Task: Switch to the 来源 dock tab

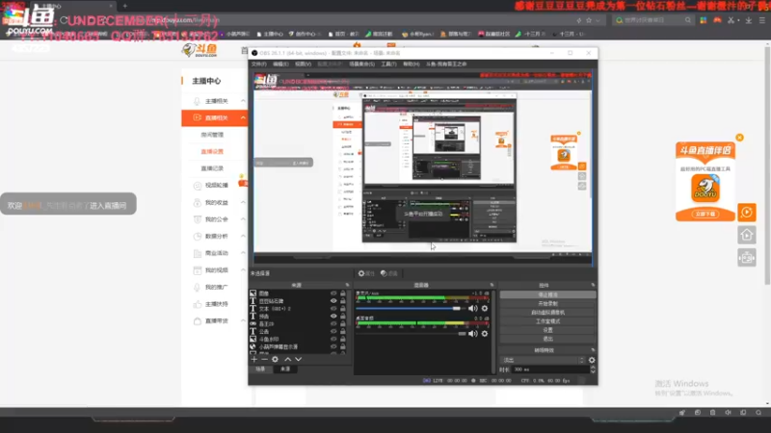Action: pyautogui.click(x=285, y=369)
